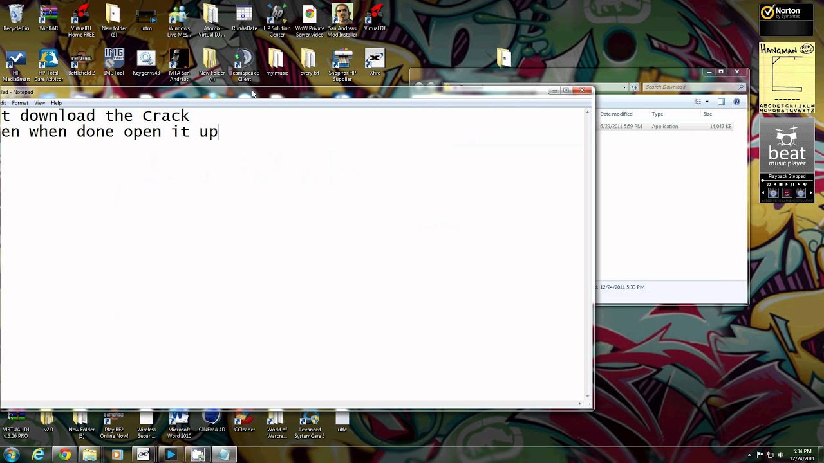Click the Play button in beat music player
Screen dimensions: 824x463
point(787,184)
